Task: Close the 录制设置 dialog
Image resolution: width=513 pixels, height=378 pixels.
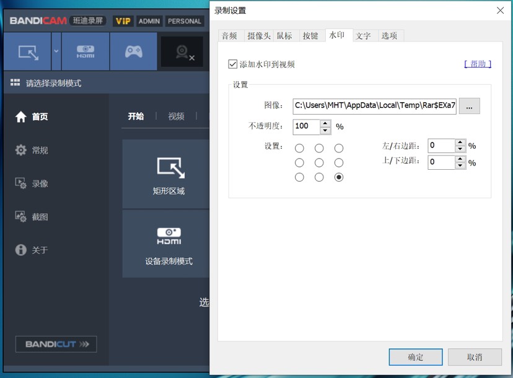Action: 500,11
